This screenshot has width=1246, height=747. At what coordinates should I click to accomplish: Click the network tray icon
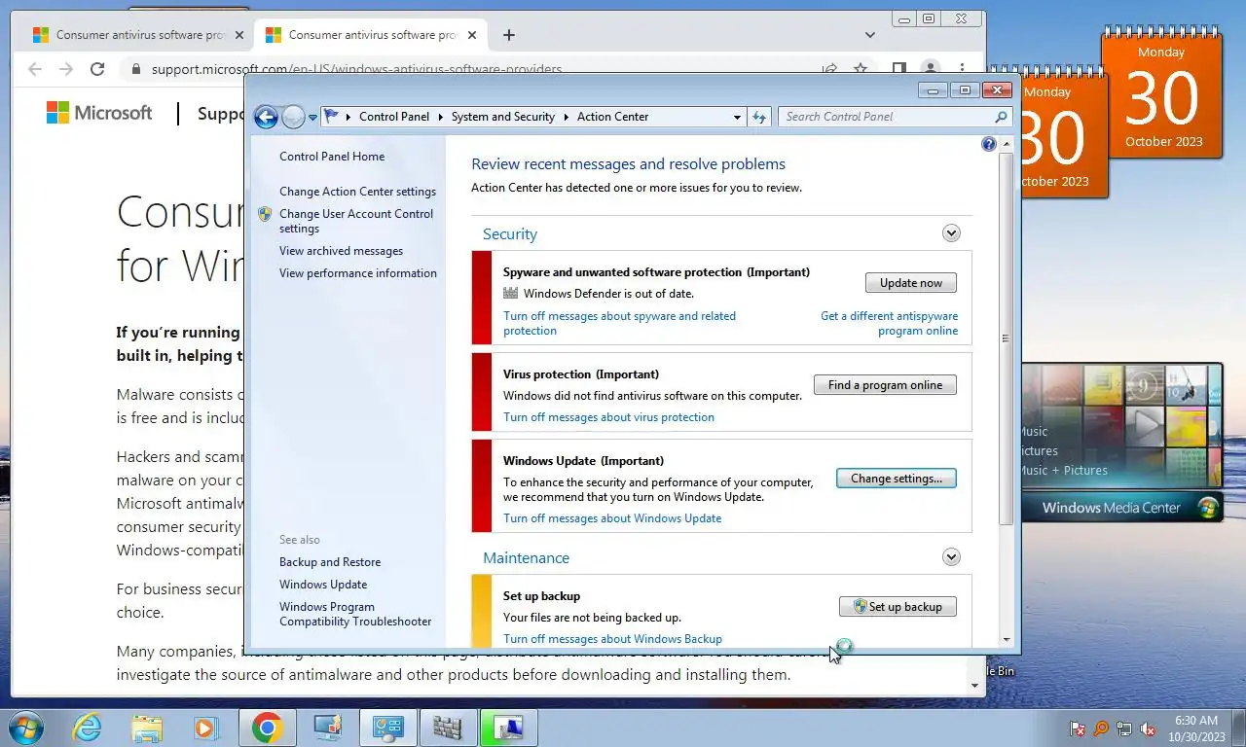click(1124, 728)
